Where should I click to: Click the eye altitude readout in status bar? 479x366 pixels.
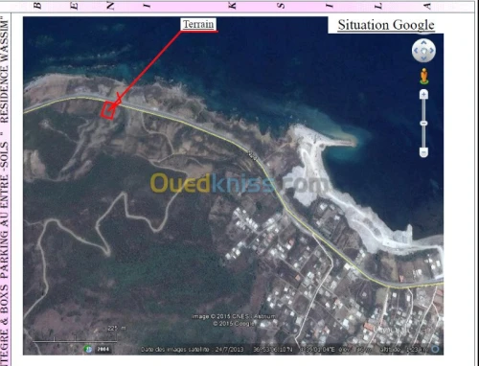click(x=404, y=350)
